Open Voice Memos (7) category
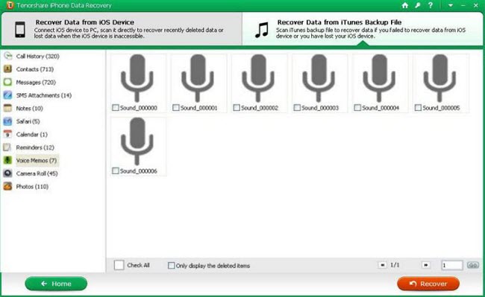Viewport: 485px width, 297px height. (x=37, y=160)
